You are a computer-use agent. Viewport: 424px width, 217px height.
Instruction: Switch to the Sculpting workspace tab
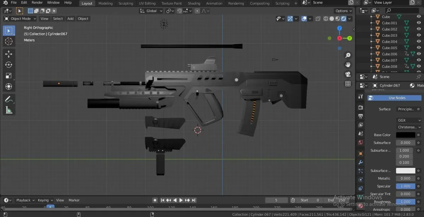pos(126,3)
